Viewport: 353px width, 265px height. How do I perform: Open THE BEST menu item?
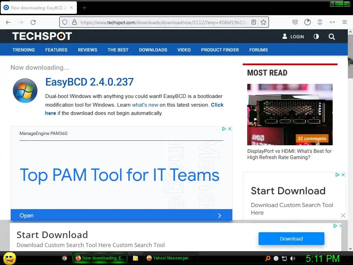[x=118, y=50]
